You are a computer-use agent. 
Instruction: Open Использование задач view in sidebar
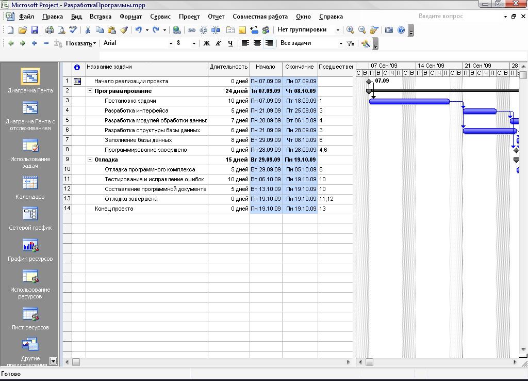(30, 153)
